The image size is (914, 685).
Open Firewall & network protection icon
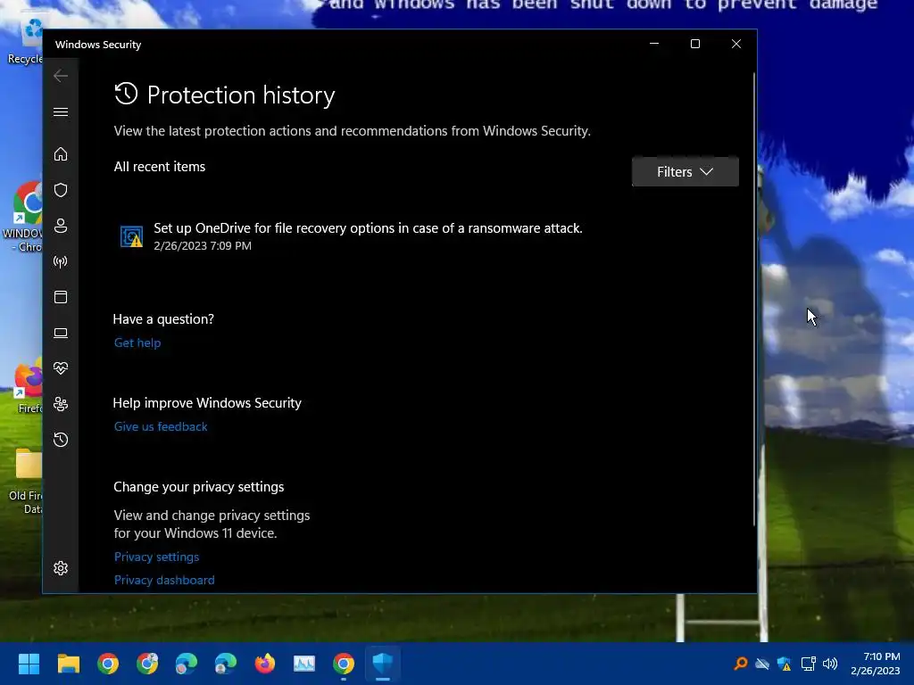pos(61,261)
